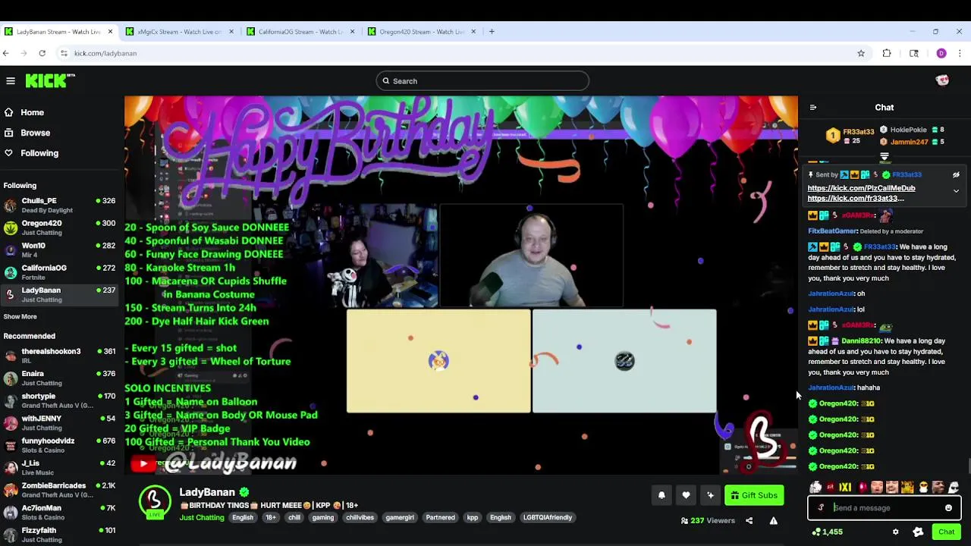Screen dimensions: 971x546
Task: Open the emoji picker in chat
Action: point(948,508)
